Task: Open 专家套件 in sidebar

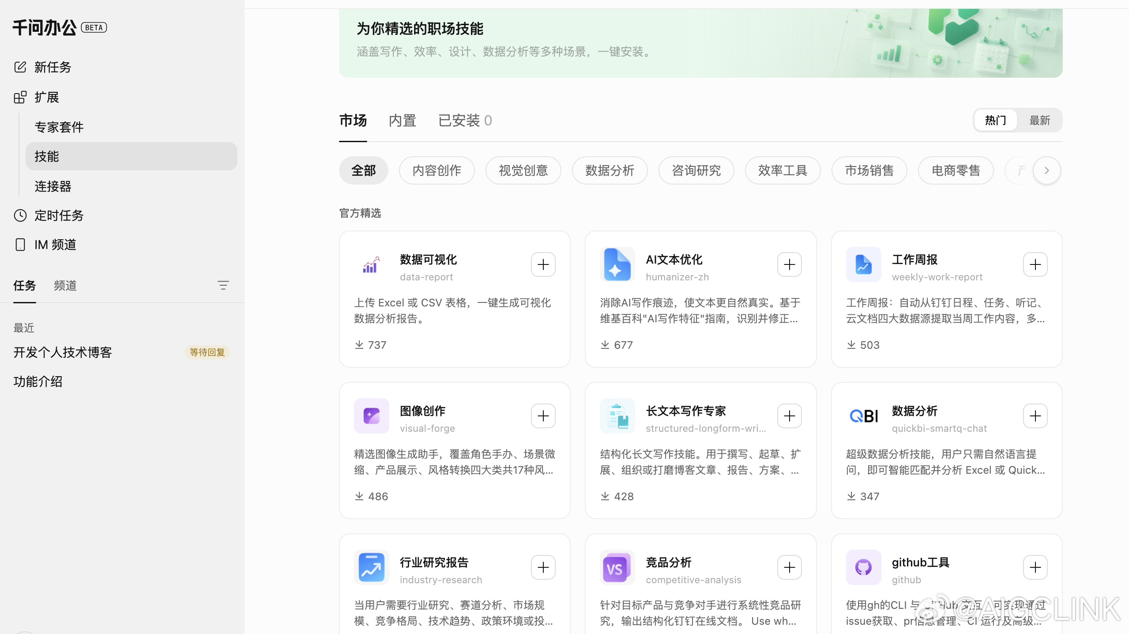Action: tap(59, 127)
